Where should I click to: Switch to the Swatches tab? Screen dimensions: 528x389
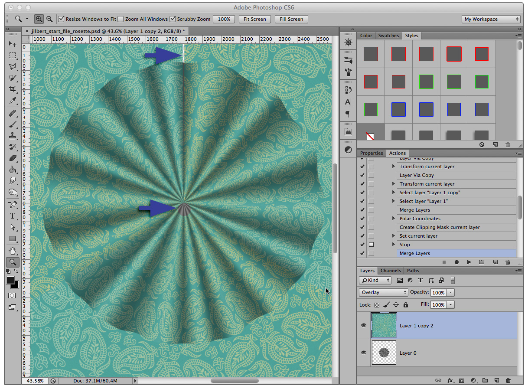point(388,36)
